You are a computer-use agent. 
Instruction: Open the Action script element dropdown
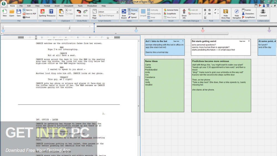pyautogui.click(x=117, y=12)
